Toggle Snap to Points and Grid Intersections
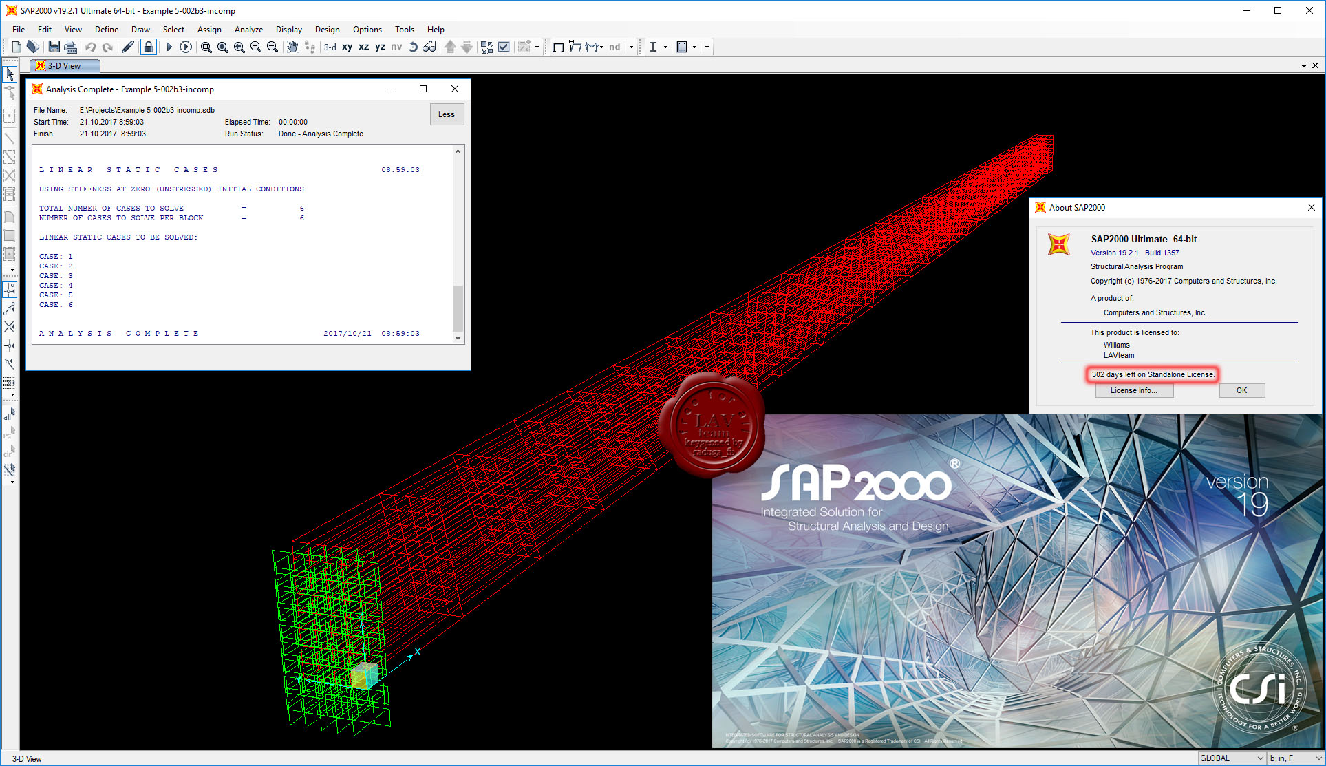Image resolution: width=1326 pixels, height=766 pixels. pos(10,289)
